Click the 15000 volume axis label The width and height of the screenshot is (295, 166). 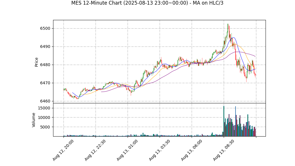(x=44, y=108)
